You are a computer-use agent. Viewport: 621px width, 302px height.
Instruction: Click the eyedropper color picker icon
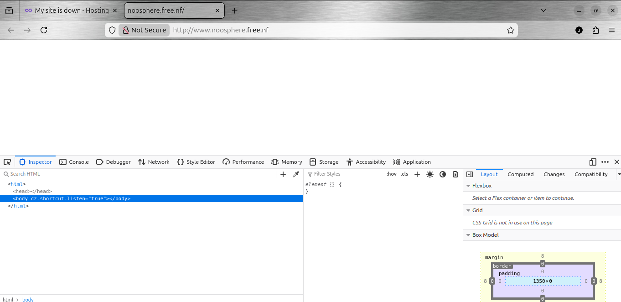click(x=295, y=174)
